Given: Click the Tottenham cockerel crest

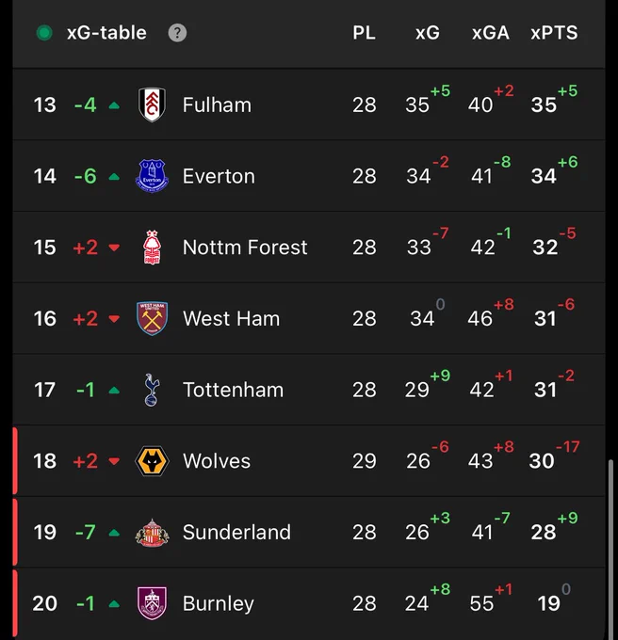Looking at the screenshot, I should pyautogui.click(x=152, y=390).
